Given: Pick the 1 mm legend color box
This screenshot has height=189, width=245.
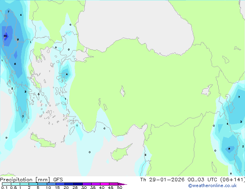Looking at the screenshot, I should click(x=24, y=184).
